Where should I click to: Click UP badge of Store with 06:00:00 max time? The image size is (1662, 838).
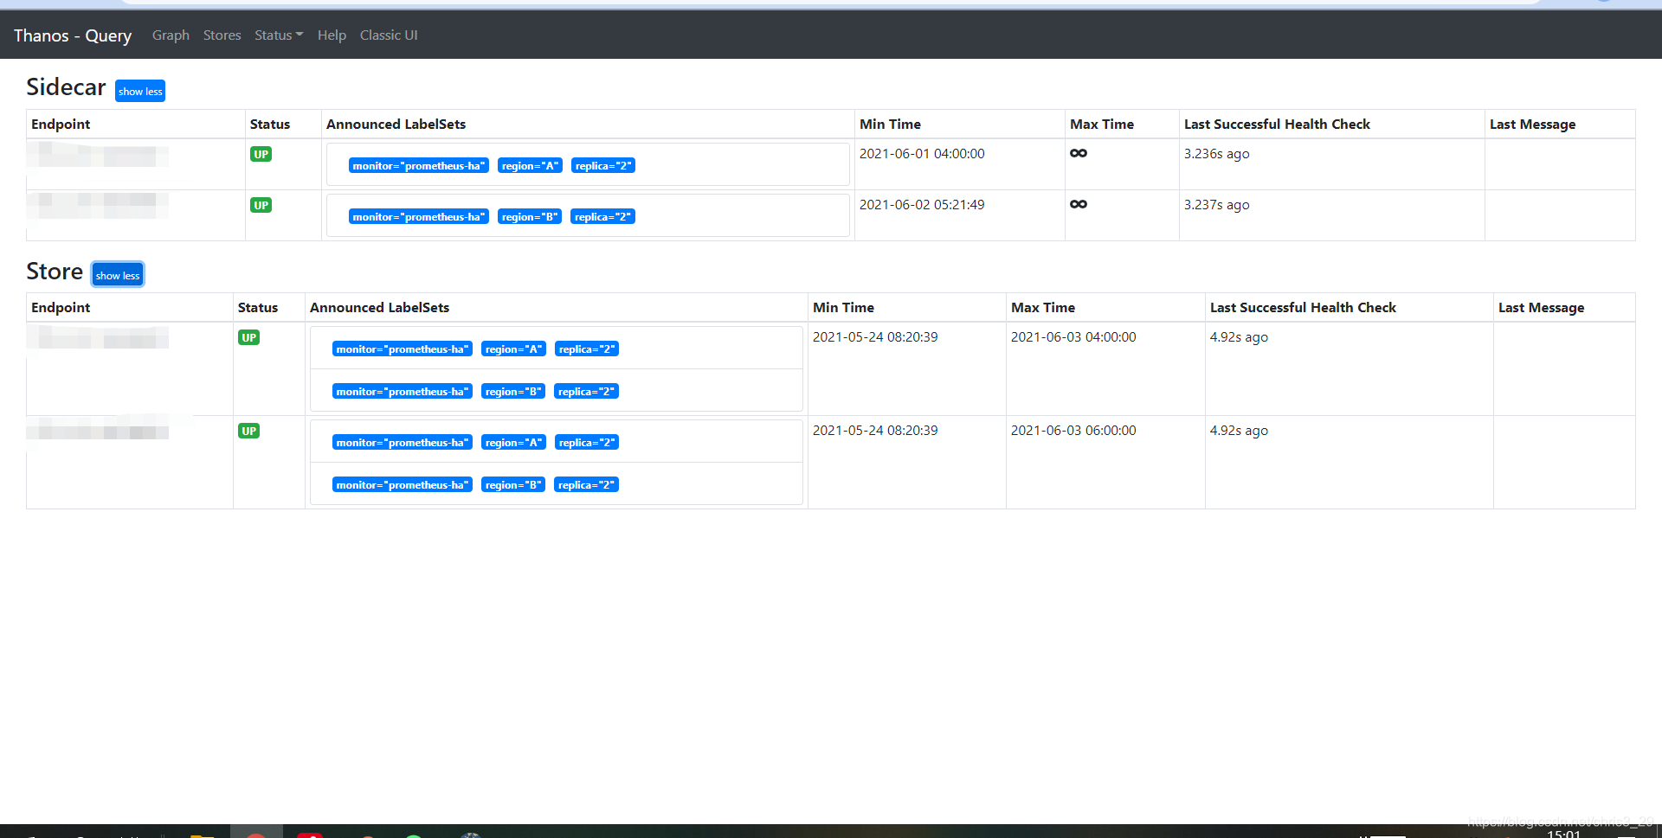(248, 432)
